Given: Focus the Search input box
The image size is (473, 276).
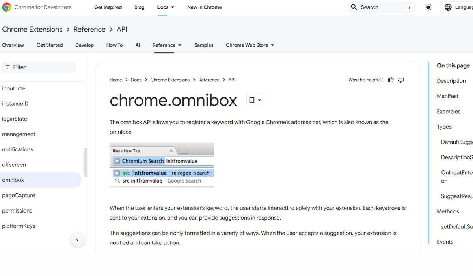Looking at the screenshot, I should click(382, 7).
